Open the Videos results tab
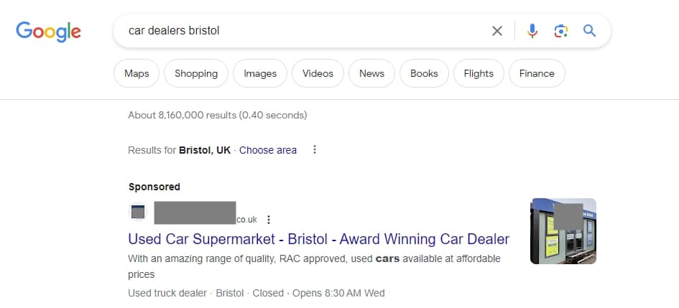Viewport: 679px width, 308px height. [x=318, y=73]
